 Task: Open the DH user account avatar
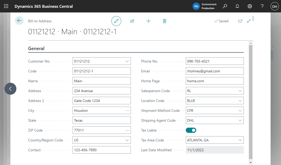click(274, 6)
